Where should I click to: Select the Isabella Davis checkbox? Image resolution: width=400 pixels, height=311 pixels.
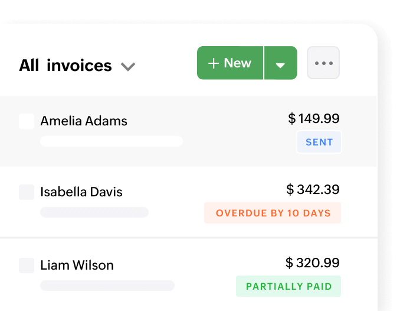tap(27, 192)
